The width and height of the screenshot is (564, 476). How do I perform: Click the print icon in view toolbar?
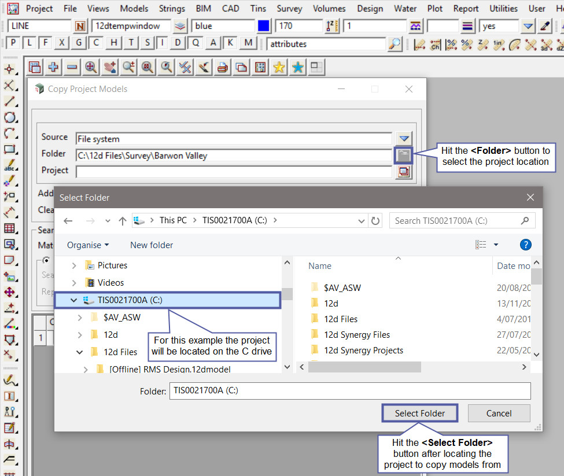coord(222,67)
